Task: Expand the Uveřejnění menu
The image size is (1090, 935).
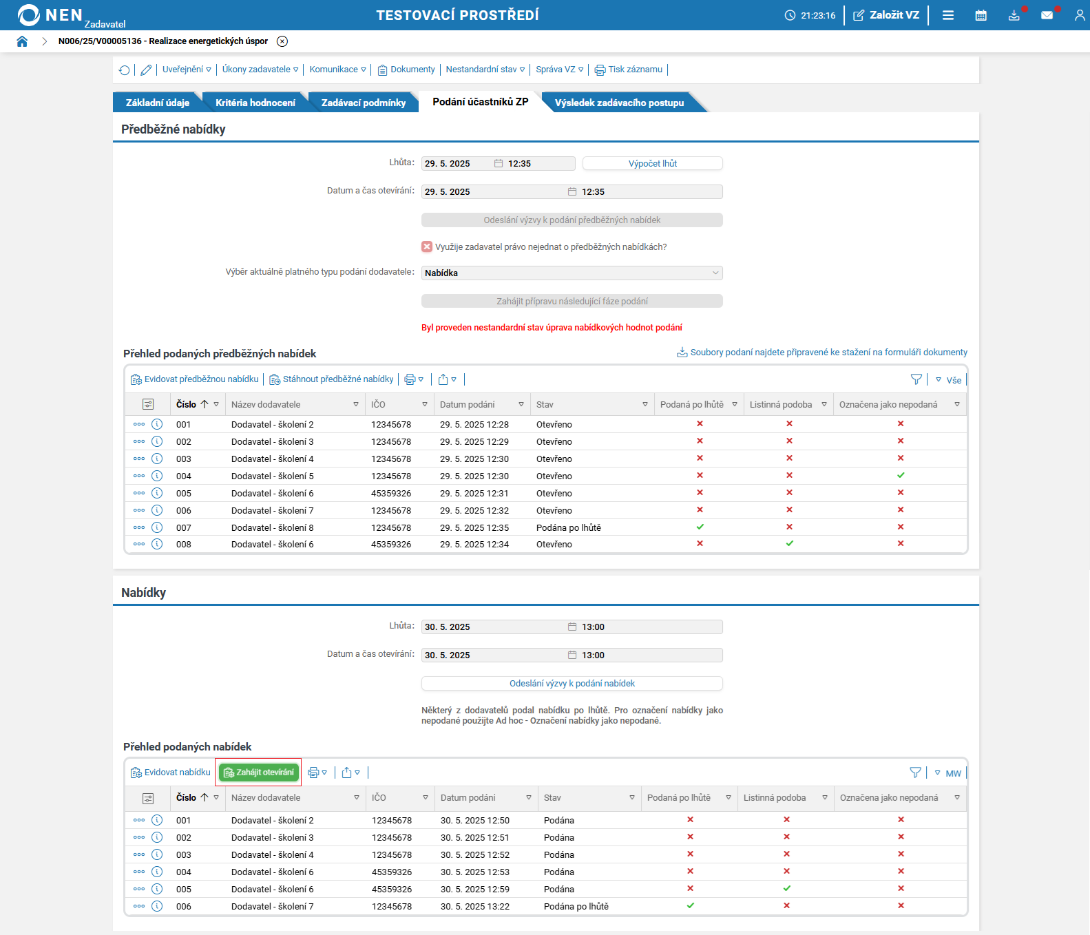Action: [187, 70]
